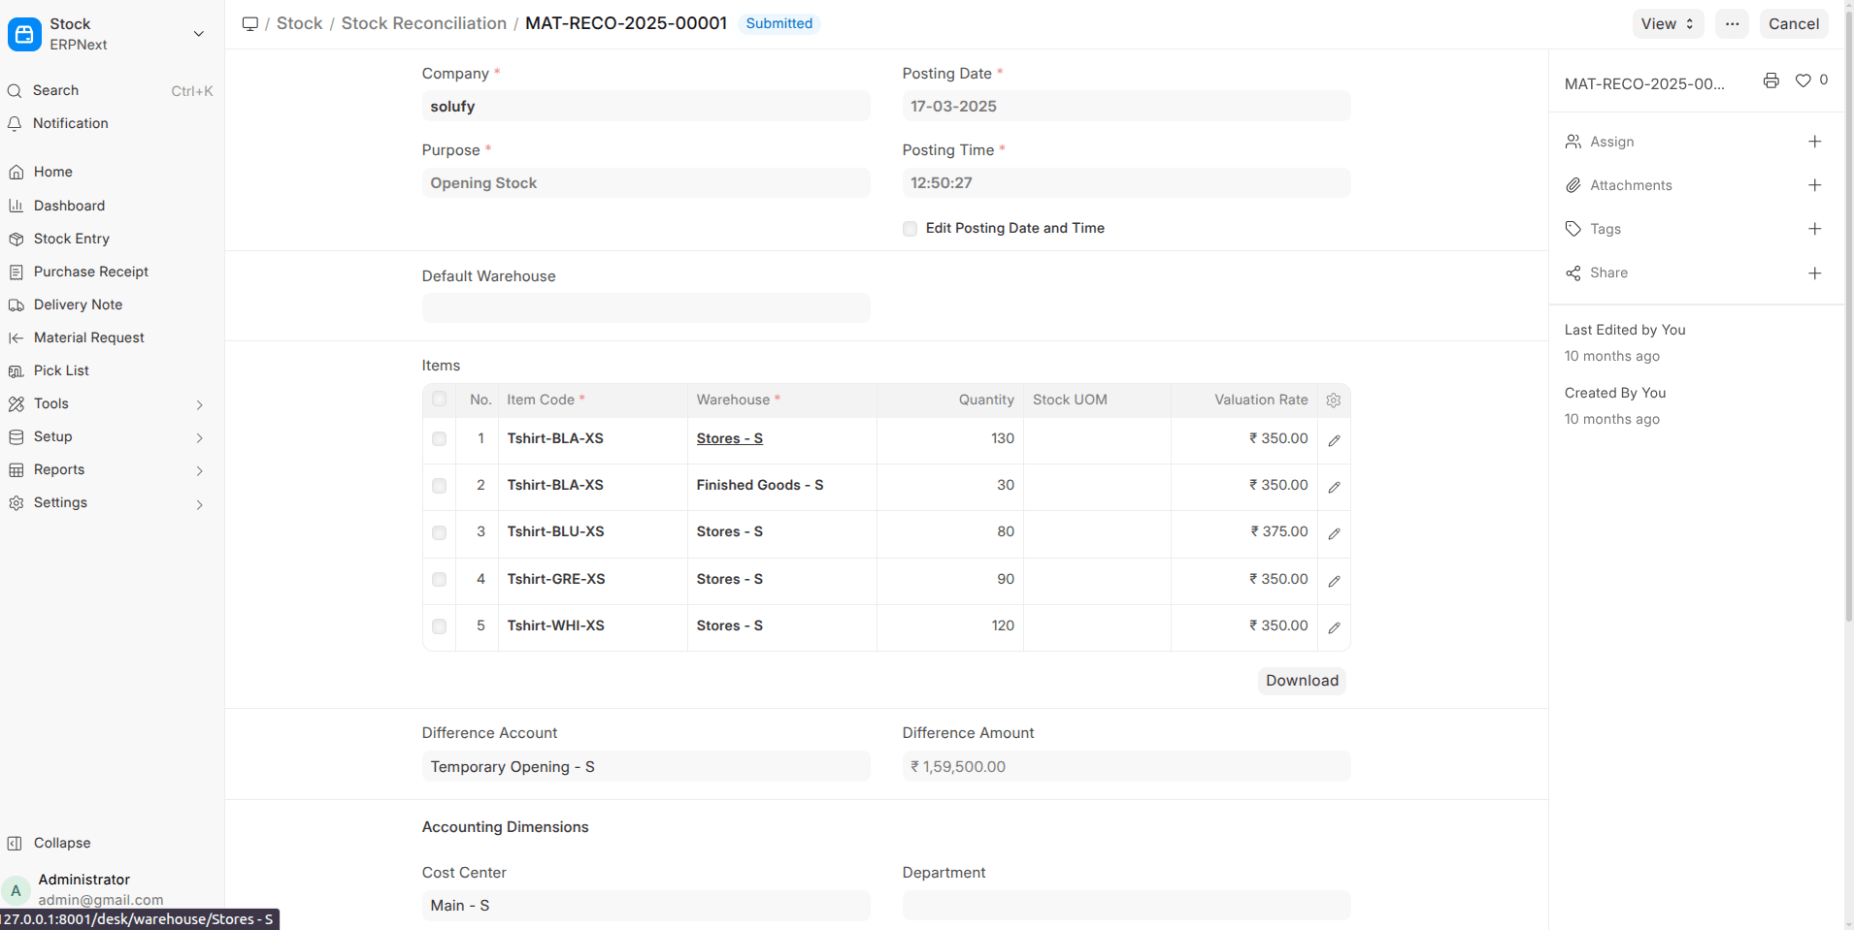The width and height of the screenshot is (1854, 930).
Task: Click the print icon in sidebar
Action: pyautogui.click(x=1771, y=81)
